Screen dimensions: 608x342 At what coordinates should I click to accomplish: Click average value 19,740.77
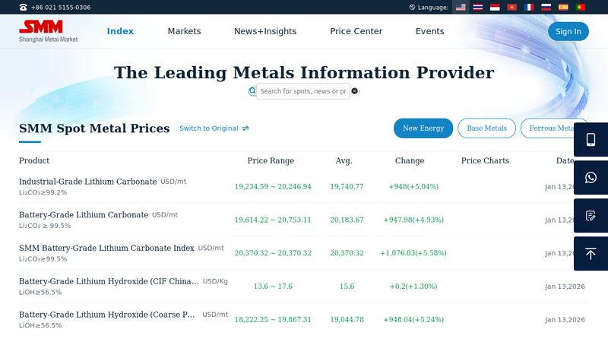pos(347,186)
